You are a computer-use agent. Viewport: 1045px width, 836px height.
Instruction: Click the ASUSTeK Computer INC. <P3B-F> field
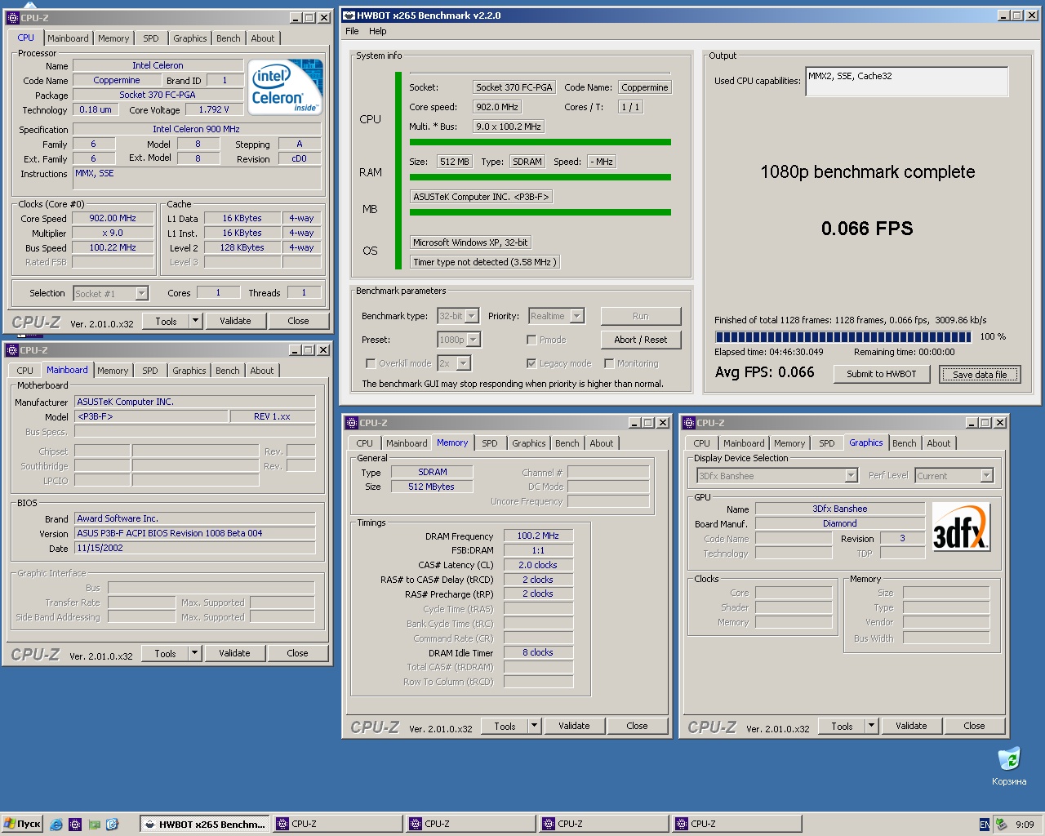tap(481, 197)
